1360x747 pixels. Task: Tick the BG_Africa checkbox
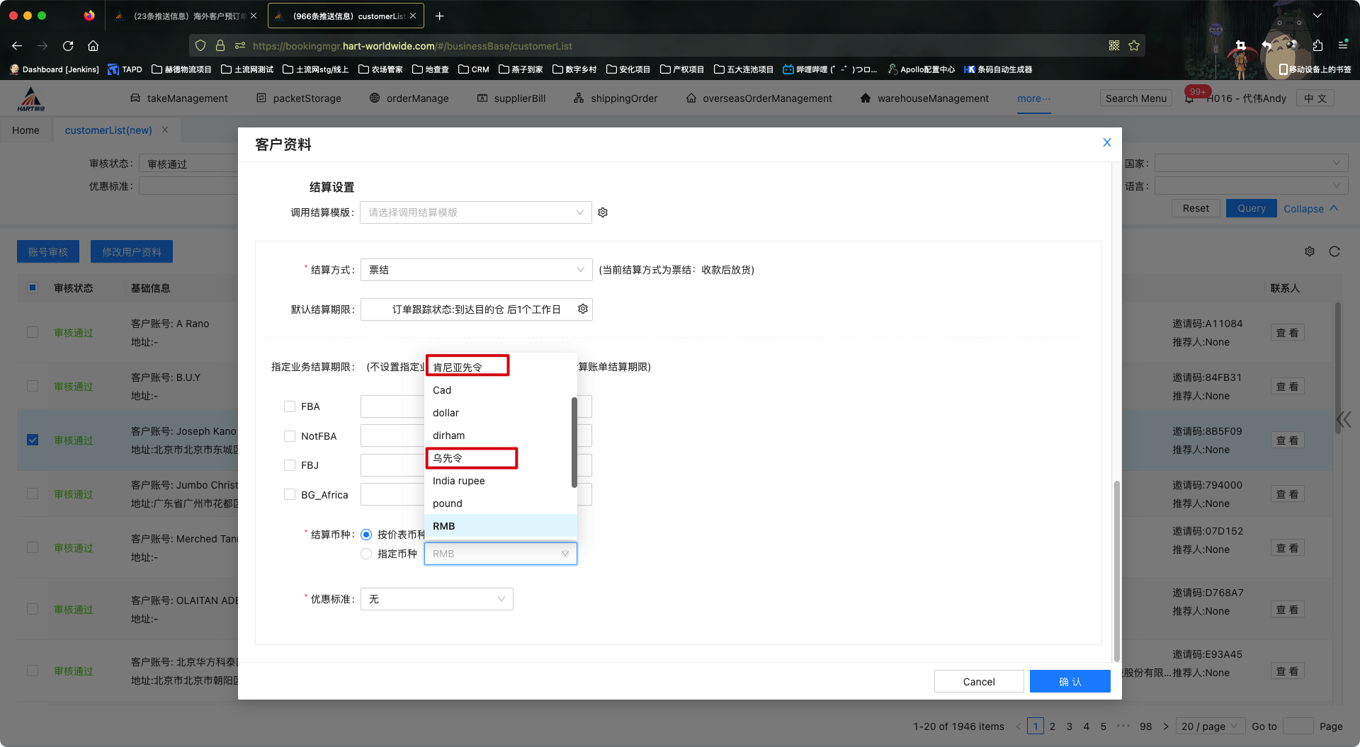290,494
